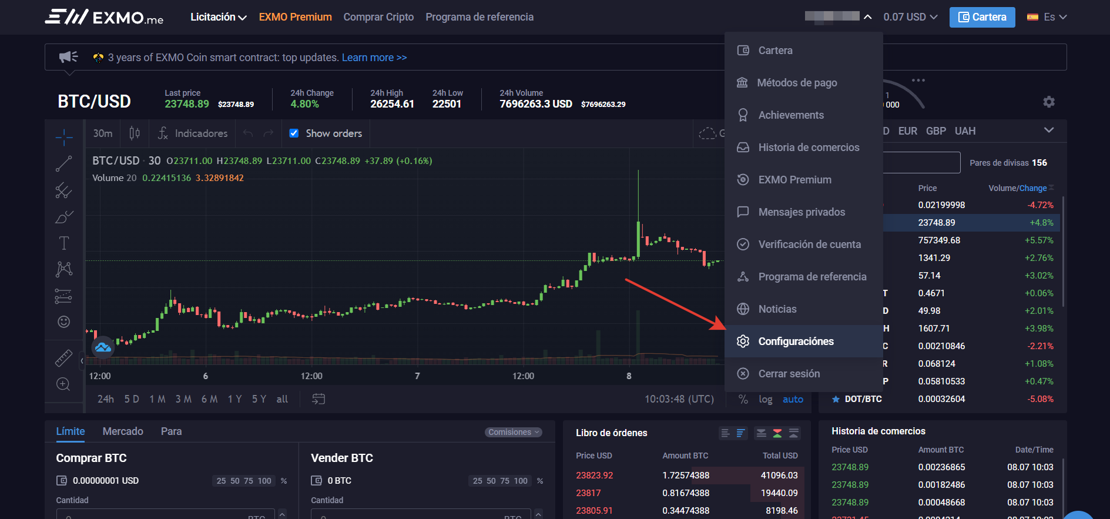Select the Límite order tab
Screen dimensions: 1110x519
point(71,431)
